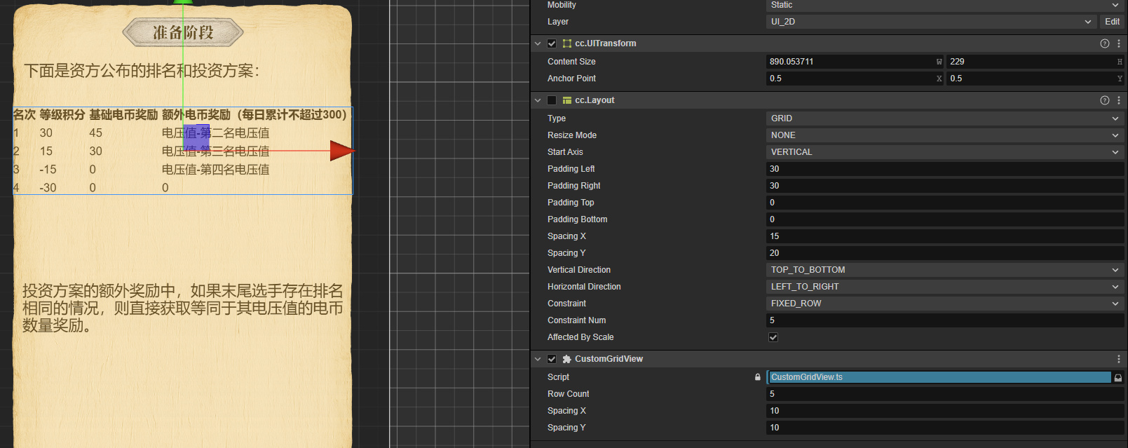The image size is (1128, 448).
Task: Click the Row Count label
Action: point(569,394)
